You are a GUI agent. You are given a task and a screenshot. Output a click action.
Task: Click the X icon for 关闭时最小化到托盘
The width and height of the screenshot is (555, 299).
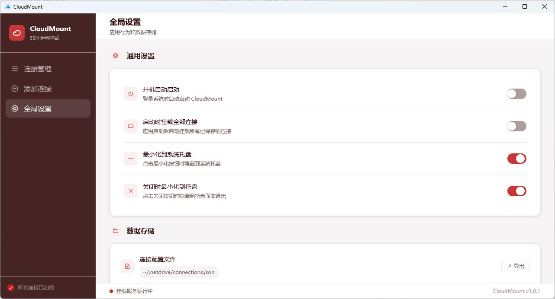(x=131, y=191)
